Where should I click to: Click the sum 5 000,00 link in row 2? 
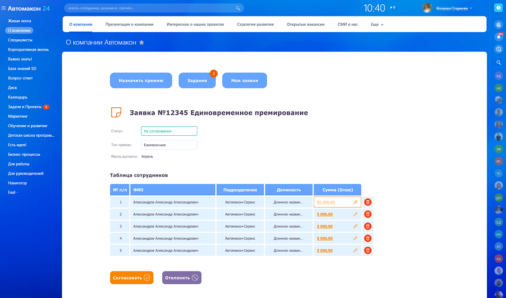pyautogui.click(x=325, y=214)
